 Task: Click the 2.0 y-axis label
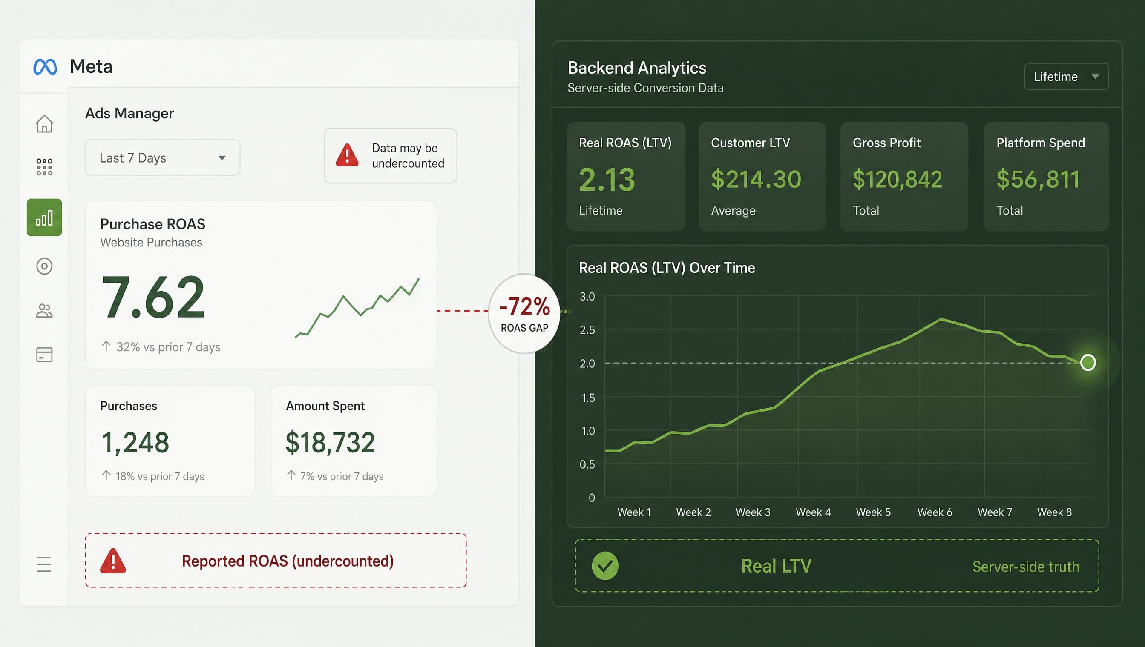tap(587, 364)
